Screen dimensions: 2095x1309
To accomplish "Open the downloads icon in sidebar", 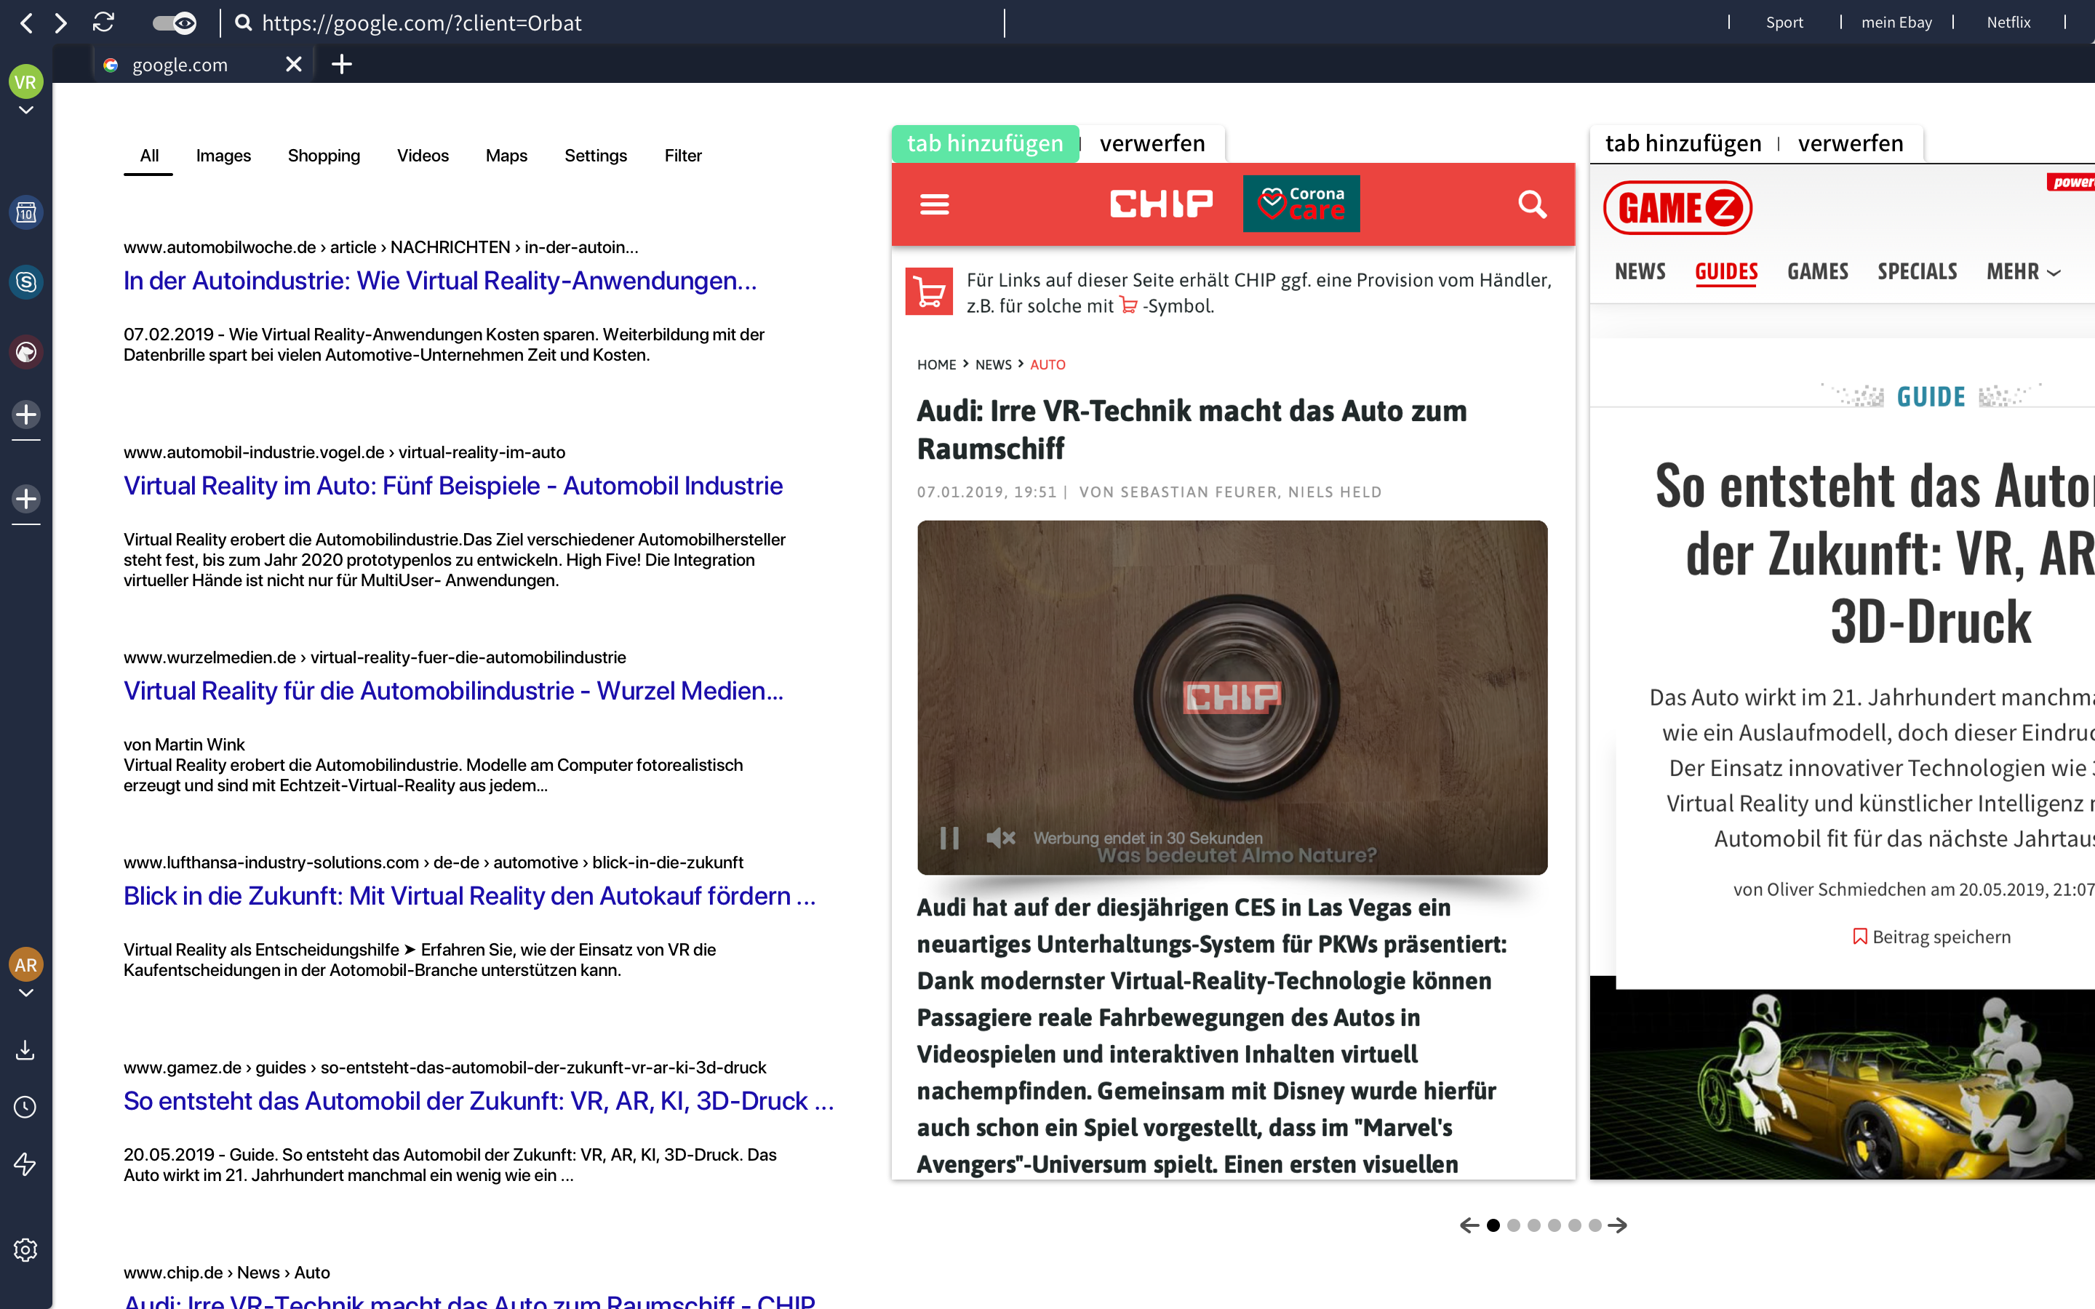I will (26, 1050).
